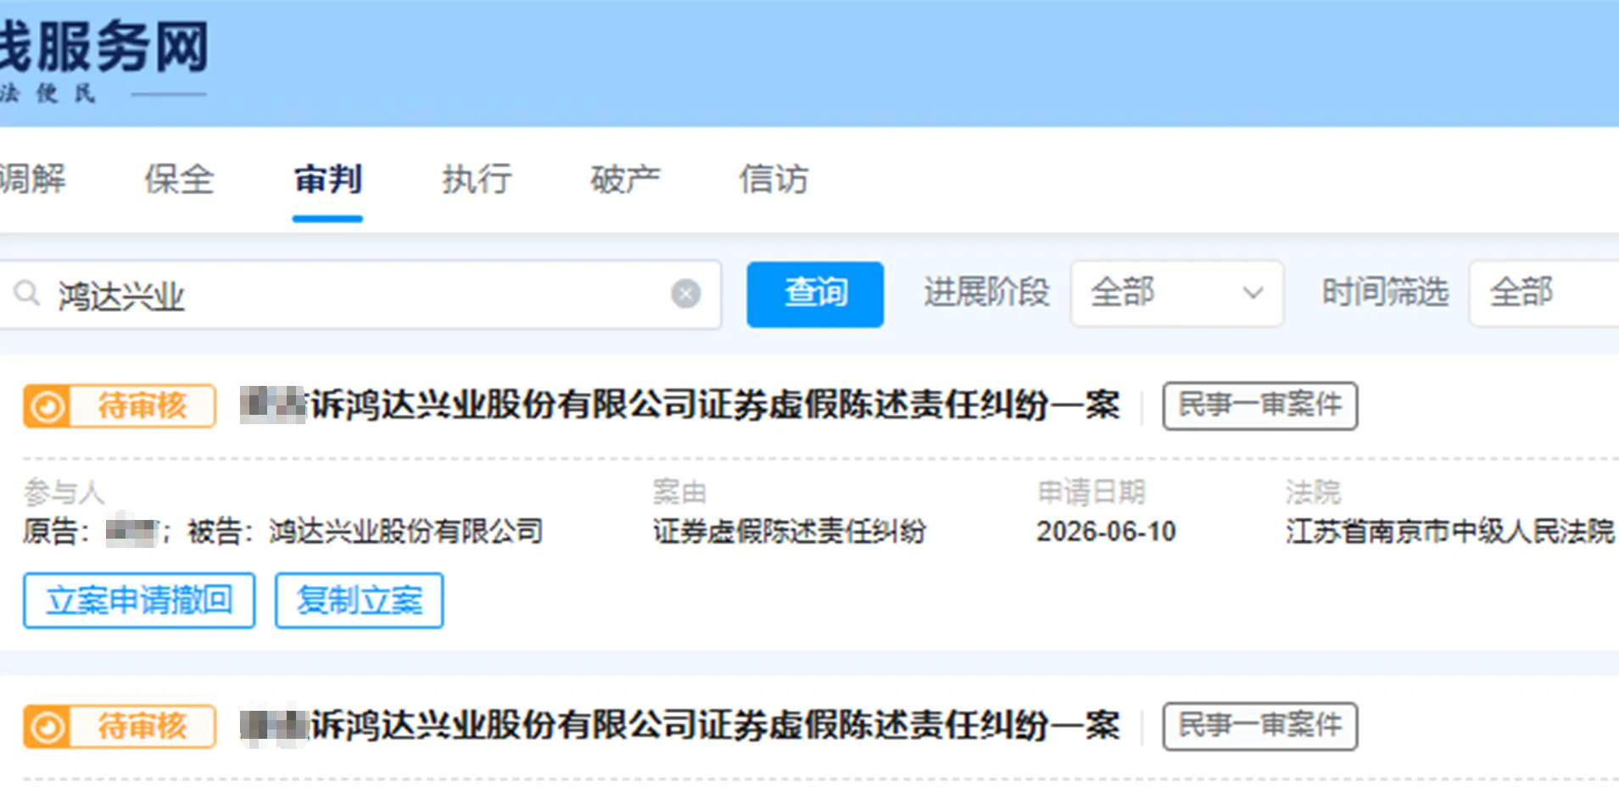This screenshot has height=788, width=1619.
Task: Click the 民事一审案件 tag of the second case
Action: (1259, 726)
